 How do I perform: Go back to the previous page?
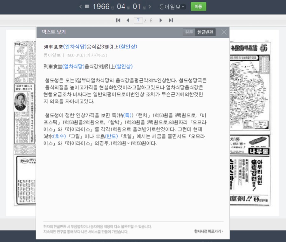128,20
